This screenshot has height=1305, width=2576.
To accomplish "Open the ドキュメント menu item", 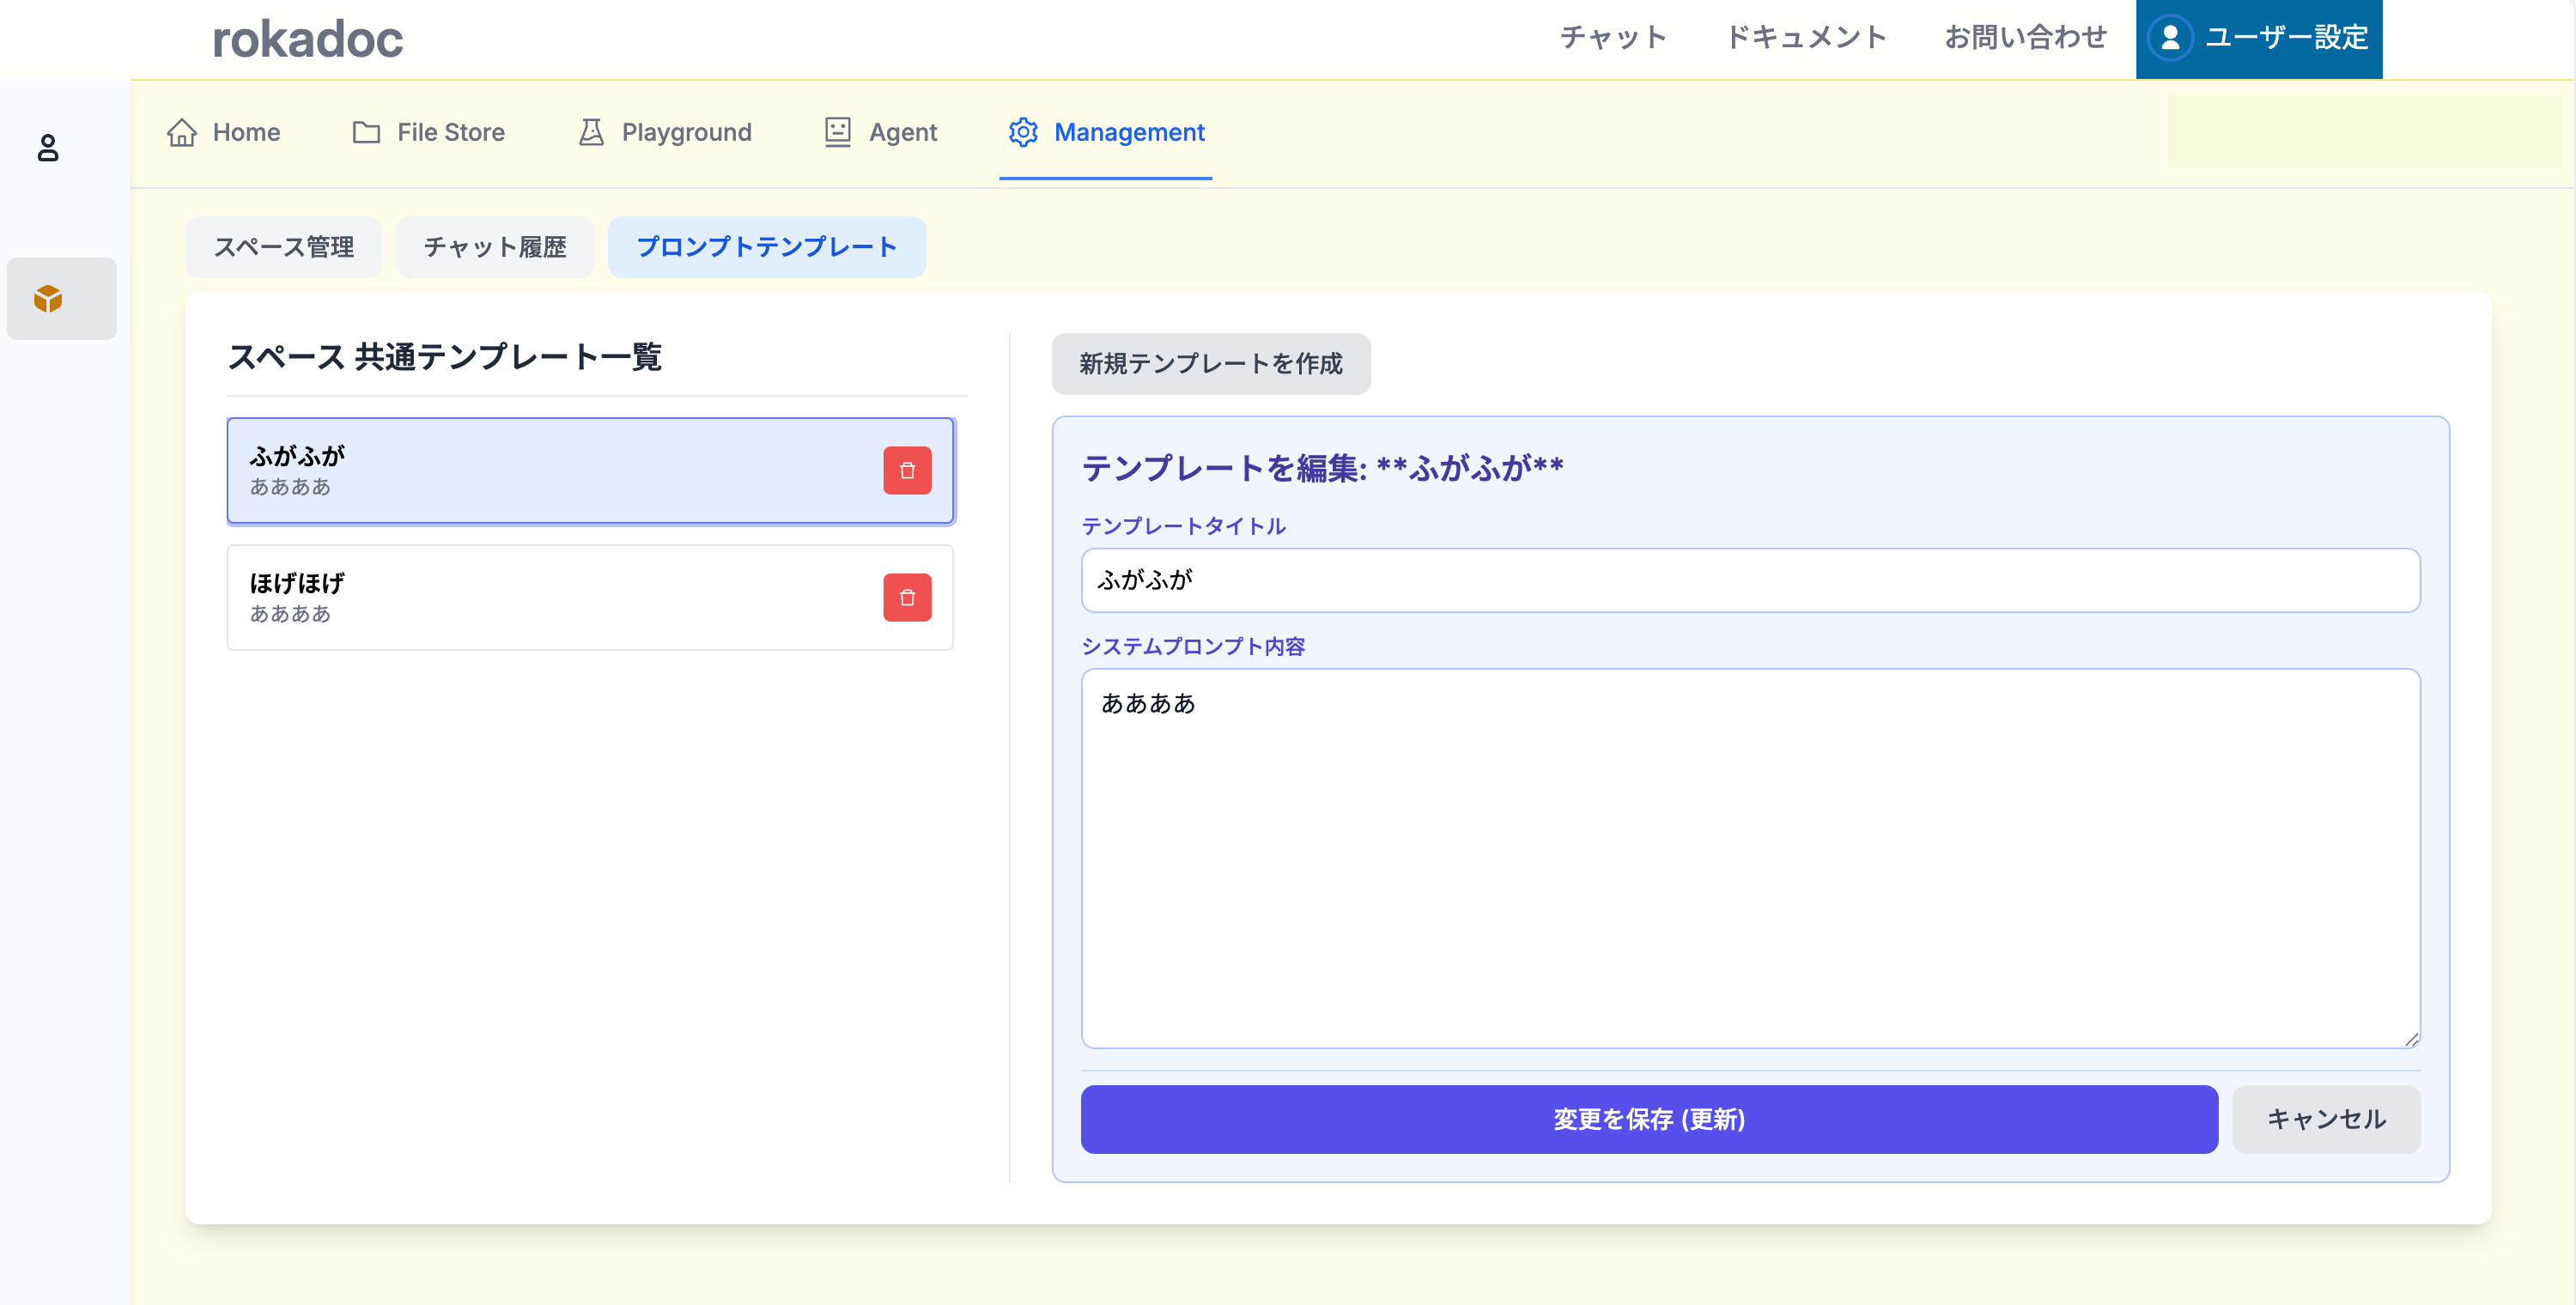I will tap(1805, 38).
